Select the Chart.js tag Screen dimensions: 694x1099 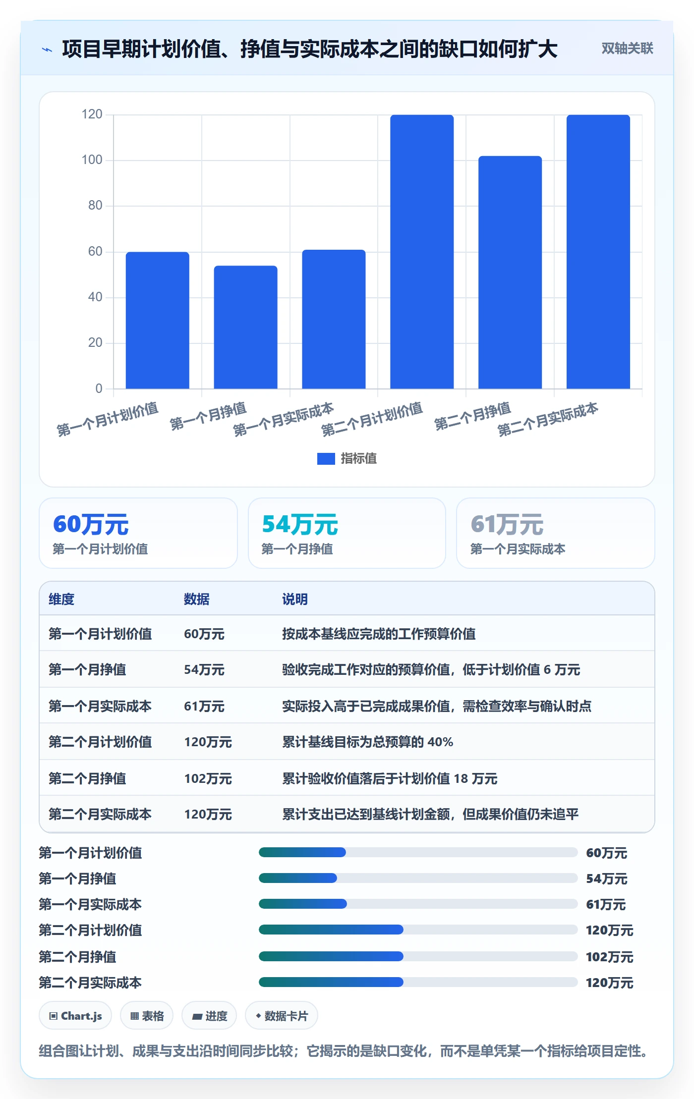click(75, 1016)
